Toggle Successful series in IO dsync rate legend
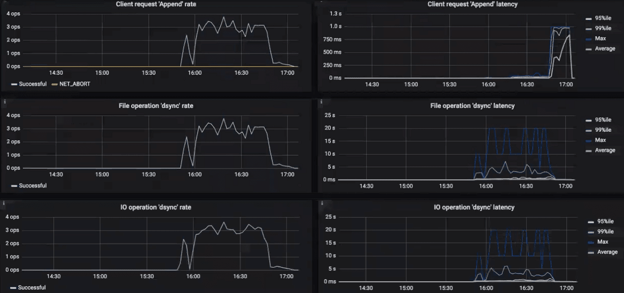The height and width of the screenshot is (293, 624). pos(32,287)
